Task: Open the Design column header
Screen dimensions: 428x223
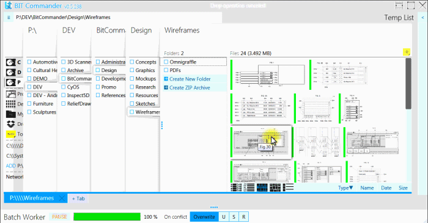Action: tap(141, 31)
